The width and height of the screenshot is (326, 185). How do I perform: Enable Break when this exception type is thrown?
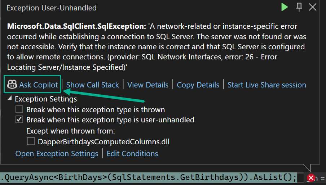(19, 109)
